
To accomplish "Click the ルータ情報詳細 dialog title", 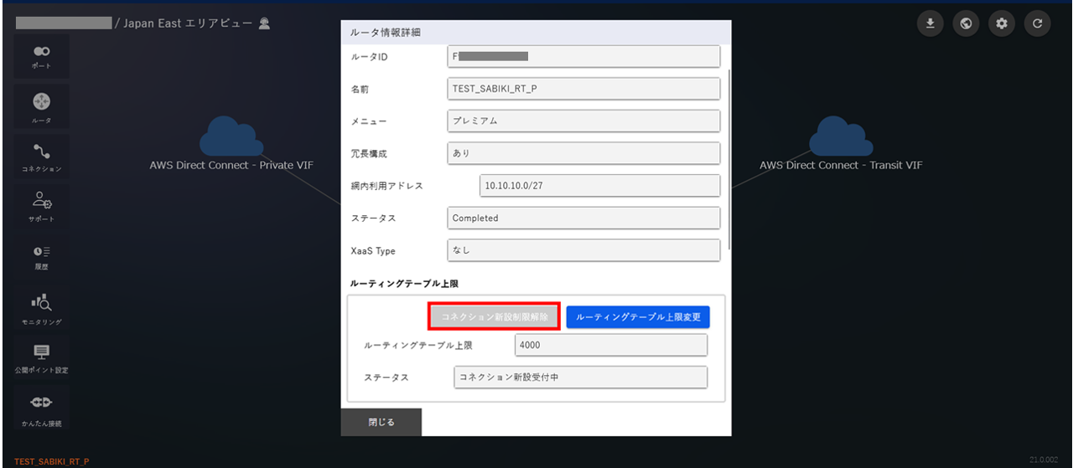I will 385,32.
